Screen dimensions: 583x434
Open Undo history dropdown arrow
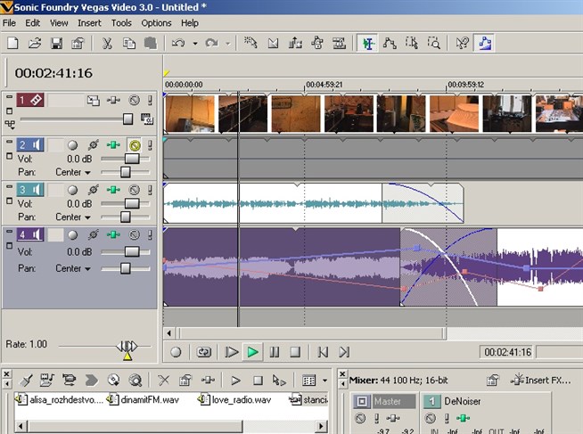[x=193, y=43]
